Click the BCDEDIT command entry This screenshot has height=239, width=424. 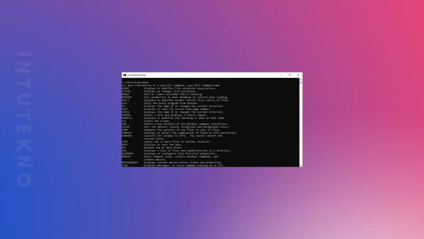127,97
